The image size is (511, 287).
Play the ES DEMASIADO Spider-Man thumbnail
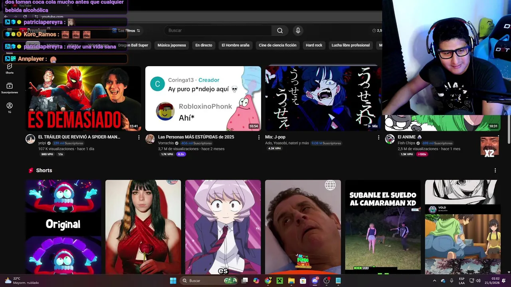pyautogui.click(x=83, y=98)
